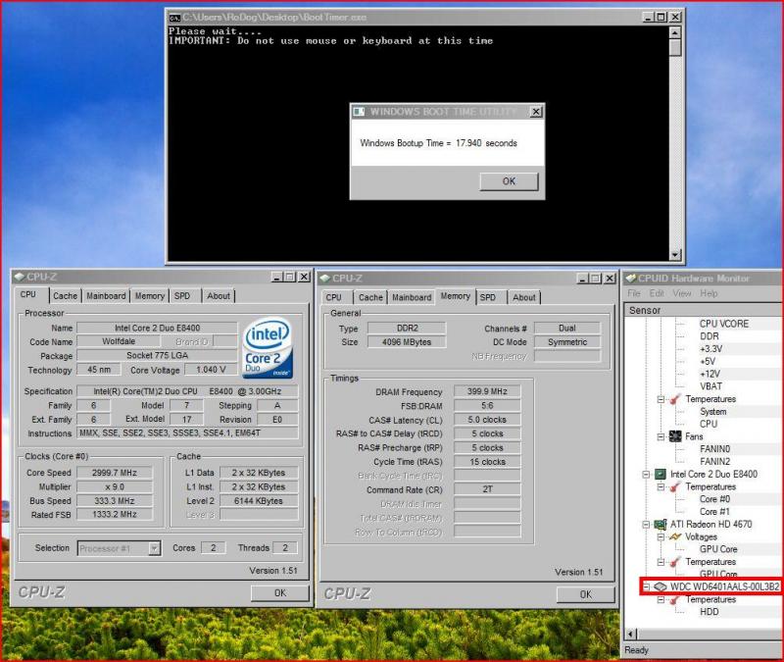Open Mainboard tab in right CPU-Z window
Image resolution: width=784 pixels, height=662 pixels.
(x=412, y=297)
